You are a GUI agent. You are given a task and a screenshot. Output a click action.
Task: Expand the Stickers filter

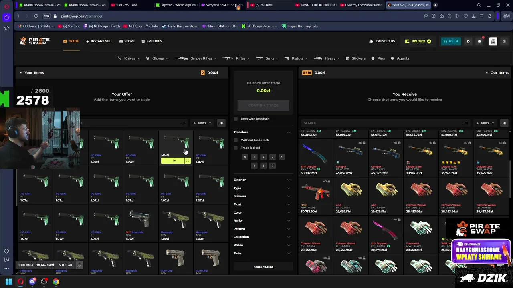coord(263,196)
